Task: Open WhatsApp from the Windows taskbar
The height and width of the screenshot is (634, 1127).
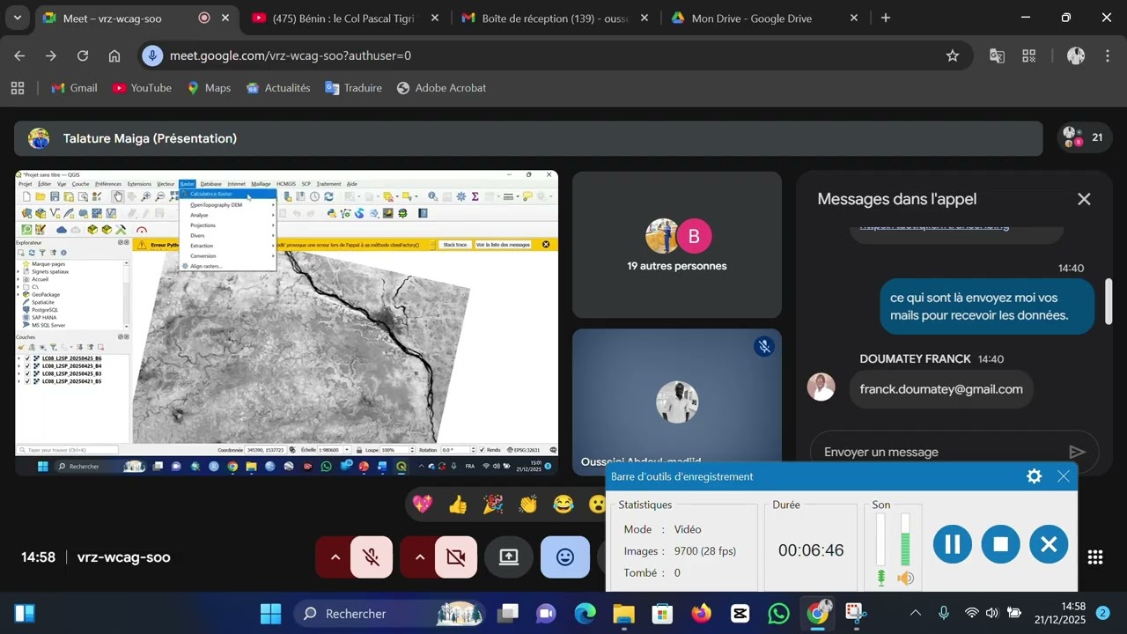Action: point(779,614)
